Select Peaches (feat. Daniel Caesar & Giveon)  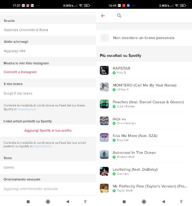[148, 102]
